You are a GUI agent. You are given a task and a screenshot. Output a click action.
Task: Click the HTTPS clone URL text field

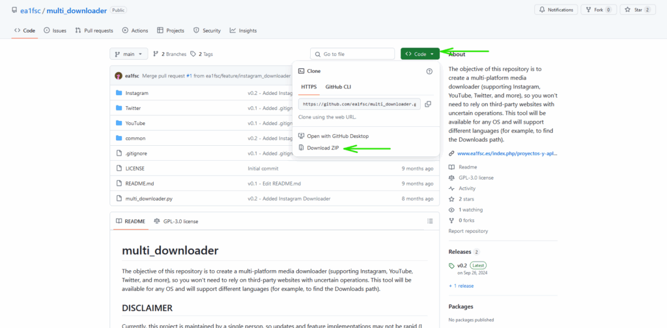(x=360, y=104)
